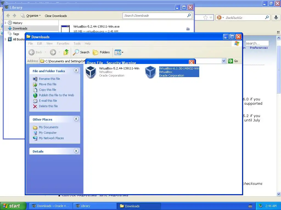281x210 pixels.
Task: Select Downloads in Library sidebar
Action: point(20,28)
